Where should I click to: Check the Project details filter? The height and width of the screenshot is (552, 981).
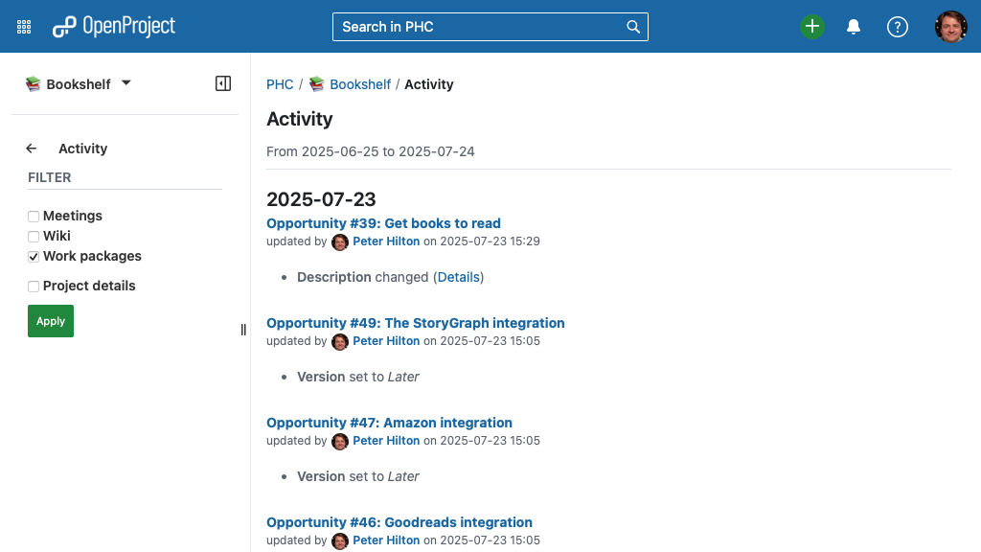click(34, 287)
